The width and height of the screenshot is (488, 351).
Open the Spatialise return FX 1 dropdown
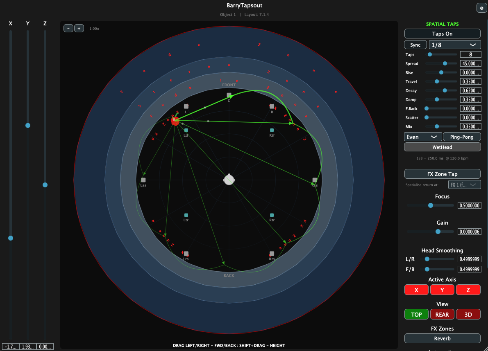point(464,184)
